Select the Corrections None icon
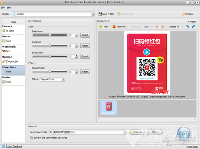This screenshot has width=200, height=149. click(4, 72)
